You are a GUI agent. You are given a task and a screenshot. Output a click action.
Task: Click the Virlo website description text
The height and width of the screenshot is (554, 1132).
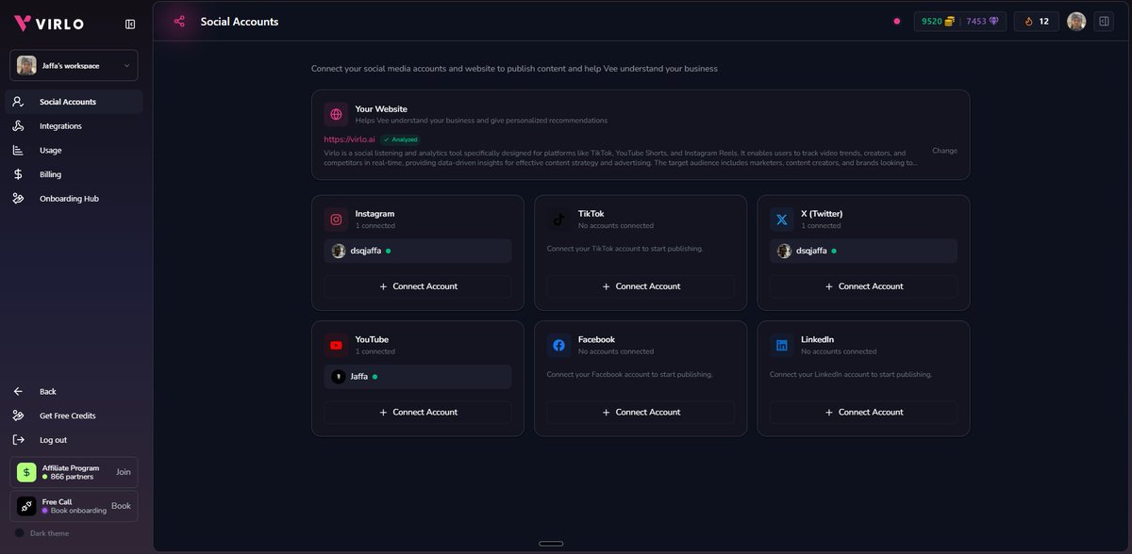[x=621, y=157]
